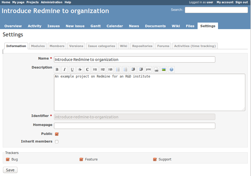This screenshot has width=251, height=176.
Task: Go to My account link
Action: click(x=225, y=2)
